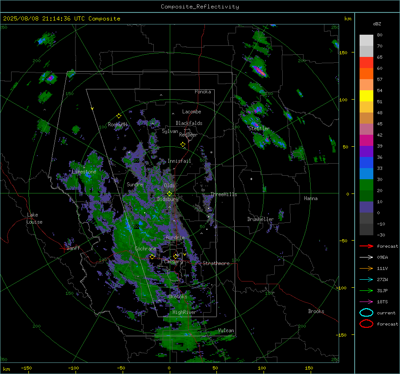Click the orange 111V arrow icon
The width and height of the screenshot is (400, 374).
366,268
